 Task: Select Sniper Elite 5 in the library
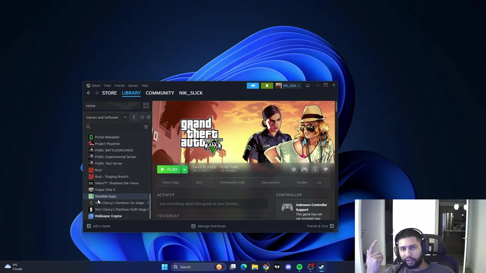105,190
